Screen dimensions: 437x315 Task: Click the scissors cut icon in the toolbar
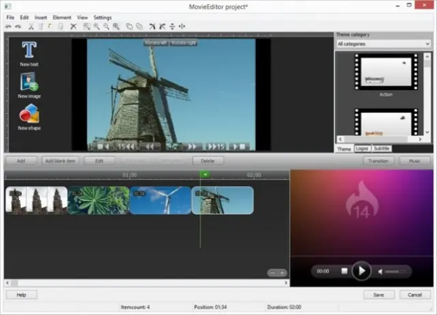(x=31, y=27)
